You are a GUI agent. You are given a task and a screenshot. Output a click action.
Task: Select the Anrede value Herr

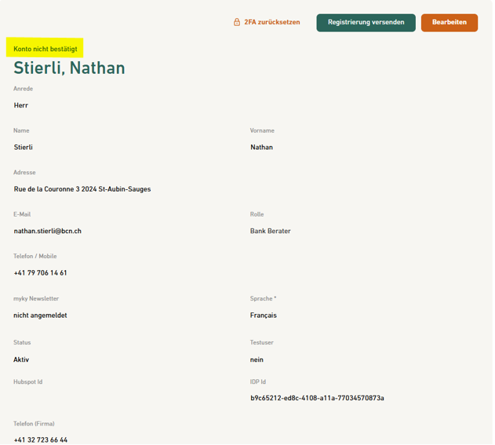pos(21,105)
